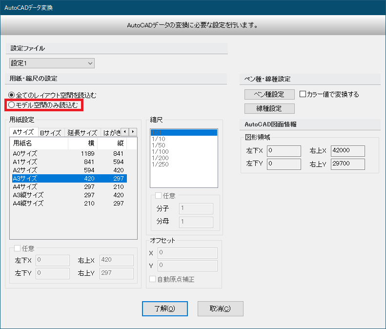
Task: Select scale 1/10 in 縮尺 list
Action: [184, 139]
